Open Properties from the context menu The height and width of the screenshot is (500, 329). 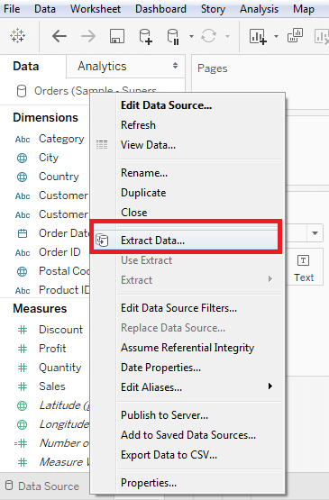(x=149, y=483)
